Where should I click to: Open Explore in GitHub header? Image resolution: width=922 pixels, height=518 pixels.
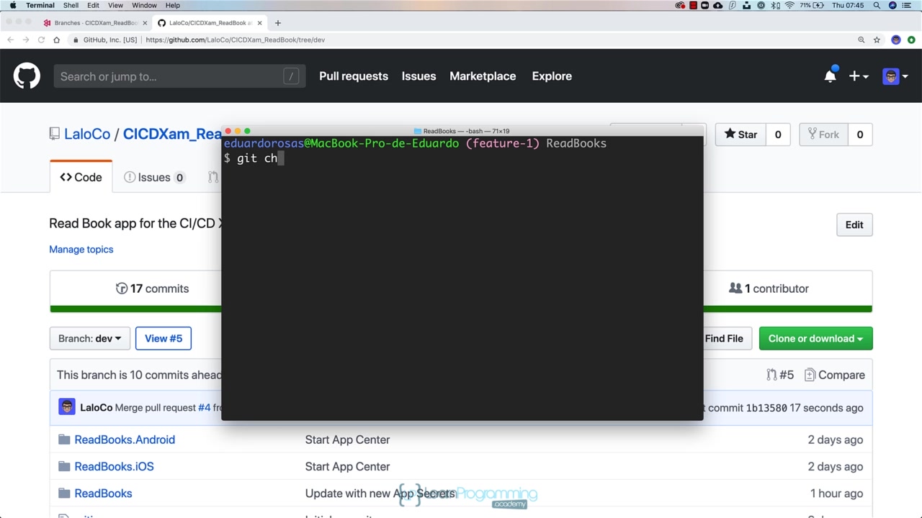(552, 76)
